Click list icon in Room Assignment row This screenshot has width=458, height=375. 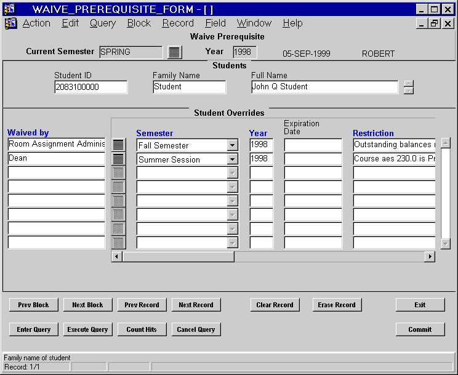pyautogui.click(x=118, y=145)
